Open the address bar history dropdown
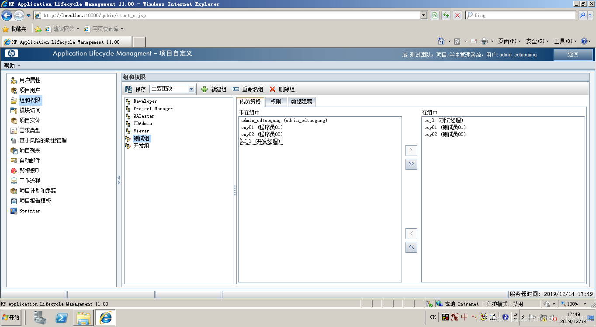The width and height of the screenshot is (596, 327). click(423, 15)
